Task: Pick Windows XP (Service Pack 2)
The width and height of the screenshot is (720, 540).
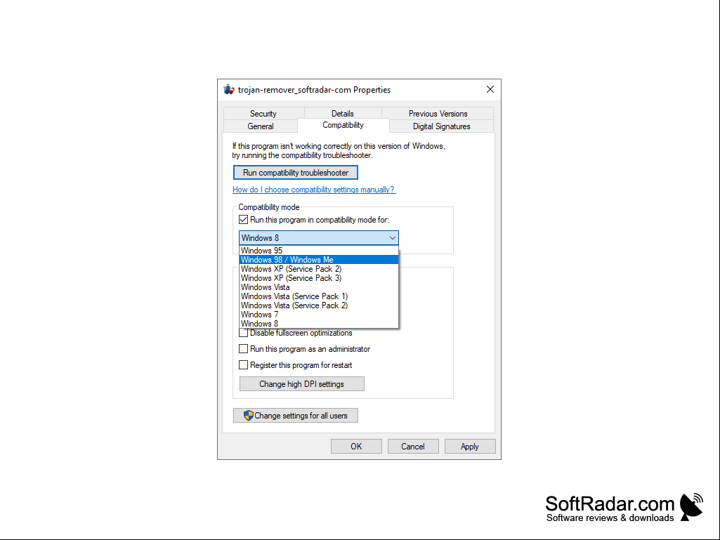Action: 319,269
